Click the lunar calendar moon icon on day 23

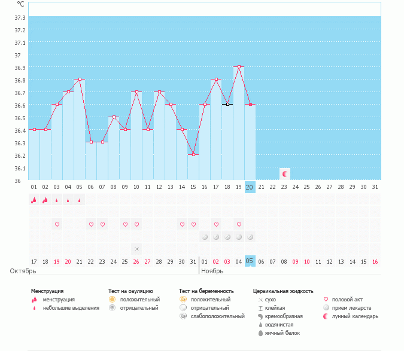point(285,174)
